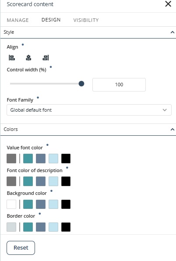Collapse the Style section
This screenshot has width=176, height=261.
coord(172,32)
